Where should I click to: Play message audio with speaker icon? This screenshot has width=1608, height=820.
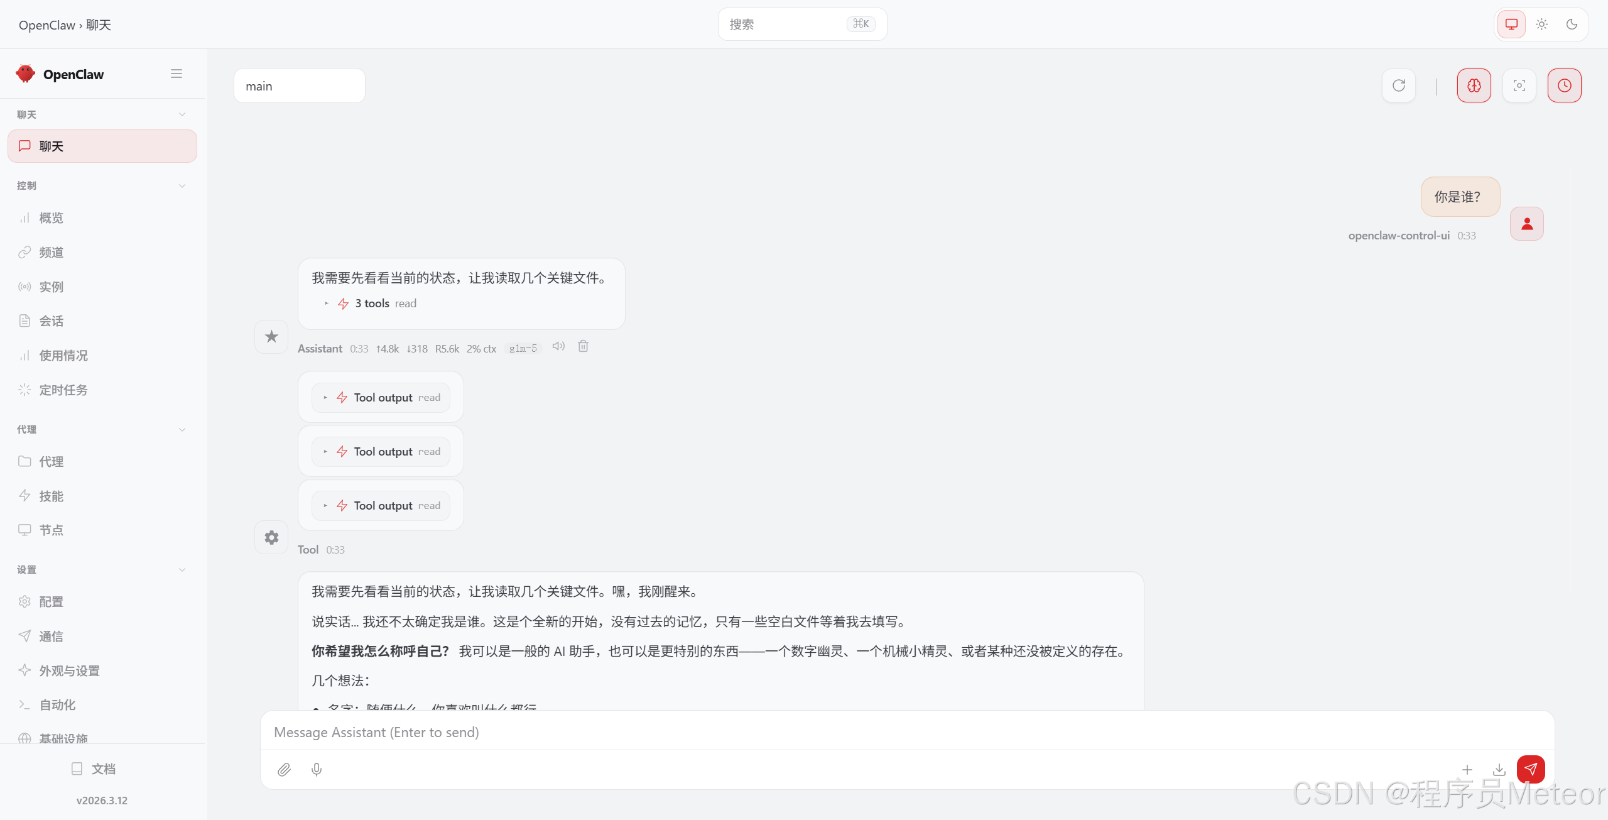tap(558, 346)
